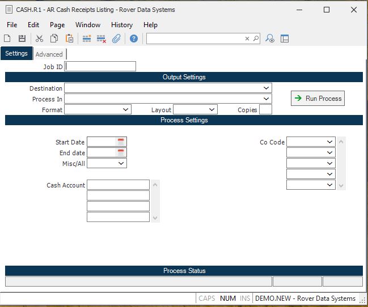
Task: Click the Run Process button
Action: pos(318,98)
